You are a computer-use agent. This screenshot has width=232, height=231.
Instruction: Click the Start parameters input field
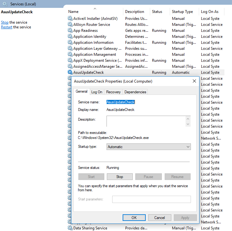click(151, 199)
